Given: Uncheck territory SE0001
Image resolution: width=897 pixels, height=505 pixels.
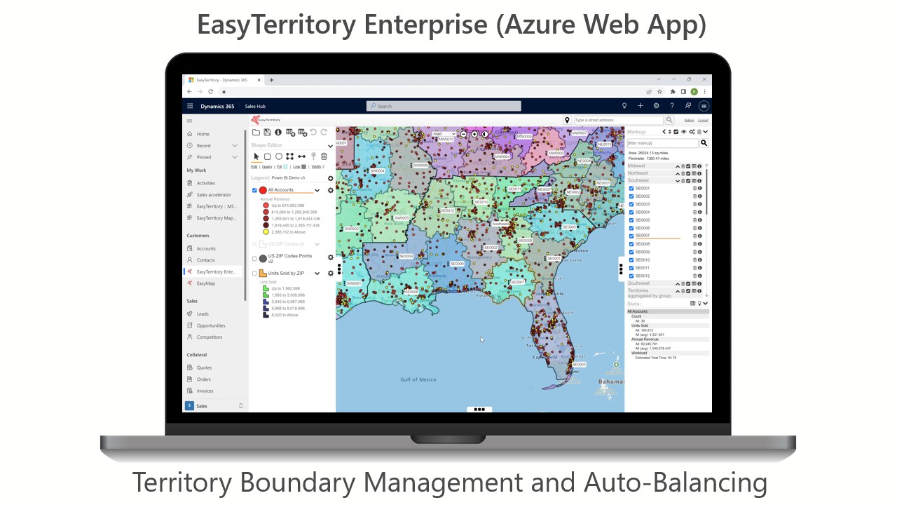Looking at the screenshot, I should (631, 188).
